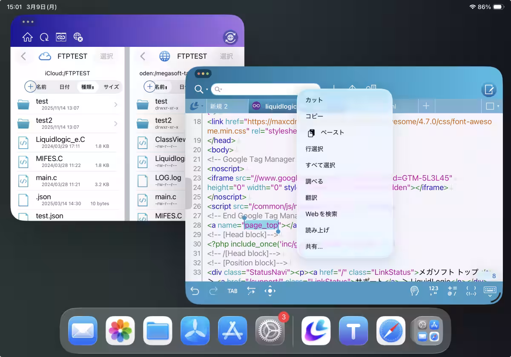Open the AI head icon
The image size is (511, 357).
(414, 291)
